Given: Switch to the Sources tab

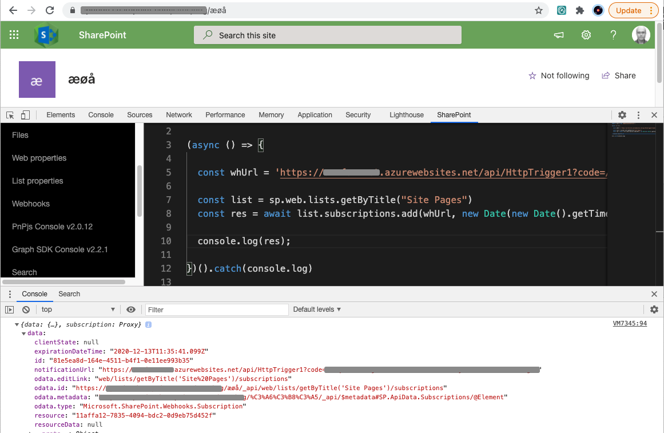Looking at the screenshot, I should pyautogui.click(x=140, y=115).
